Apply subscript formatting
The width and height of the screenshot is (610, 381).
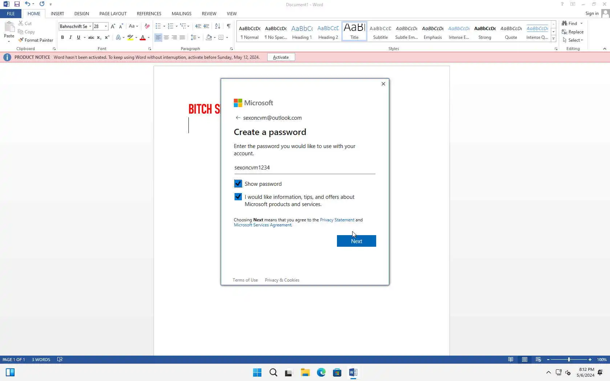(99, 37)
